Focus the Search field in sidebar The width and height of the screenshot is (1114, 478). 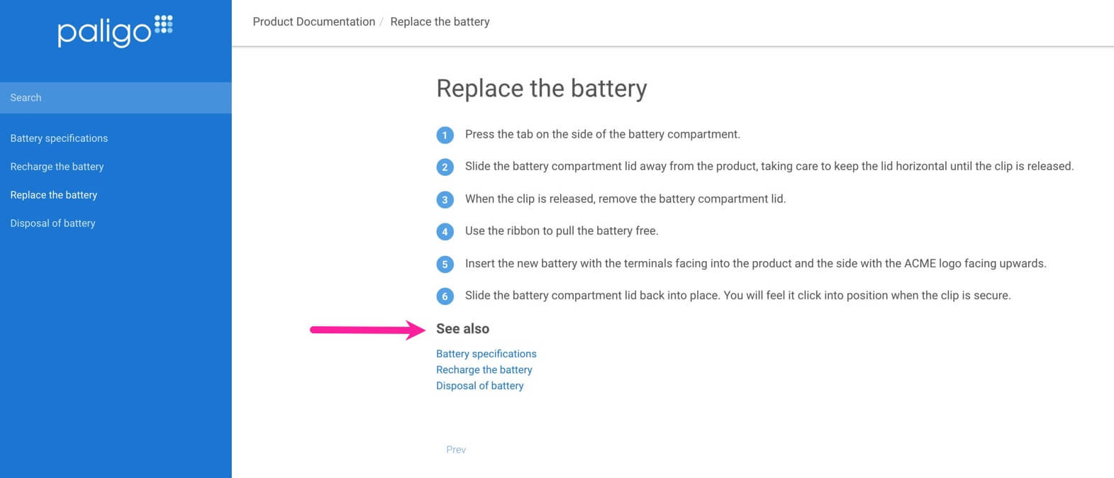click(x=116, y=98)
